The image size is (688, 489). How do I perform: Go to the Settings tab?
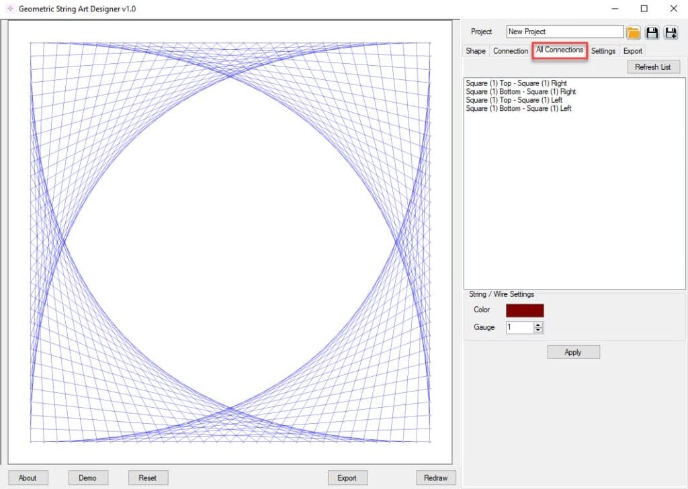pyautogui.click(x=603, y=51)
